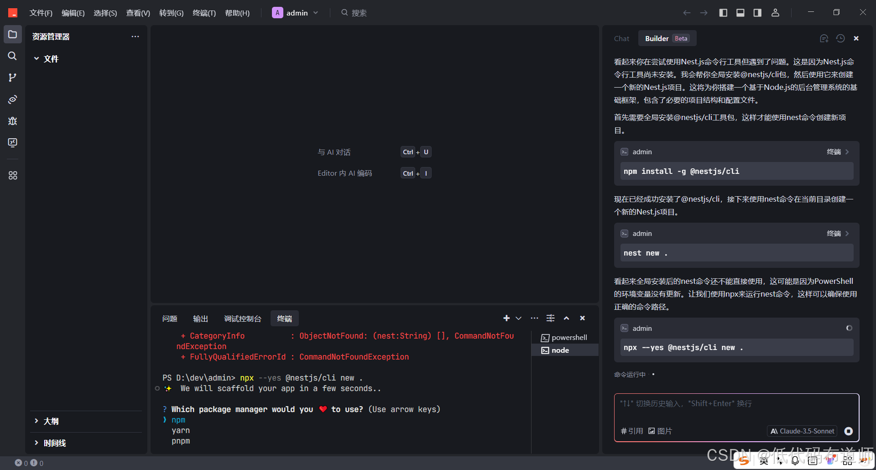Select the powershell terminal instance
The width and height of the screenshot is (876, 470).
click(565, 338)
